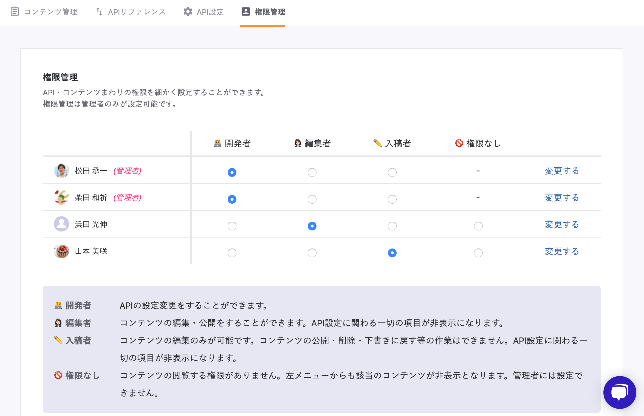
Task: Select 権限なし for 浜田 光伸
Action: pyautogui.click(x=478, y=226)
